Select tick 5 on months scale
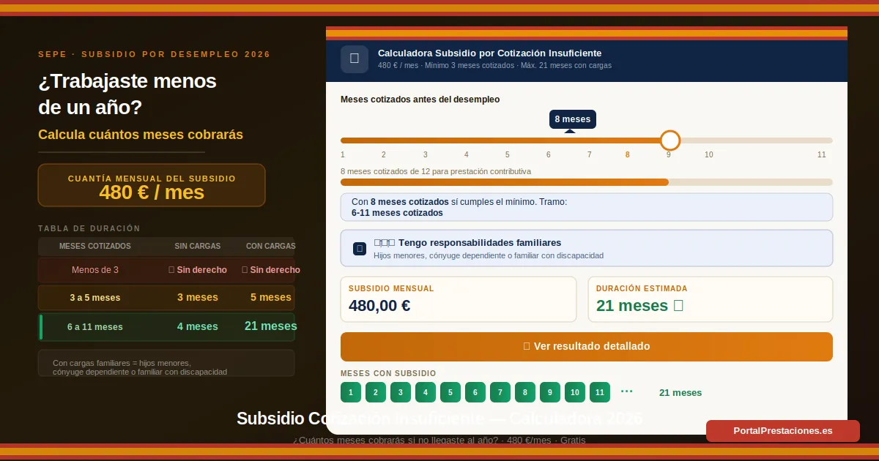Screen dimensions: 879x461 (507, 155)
